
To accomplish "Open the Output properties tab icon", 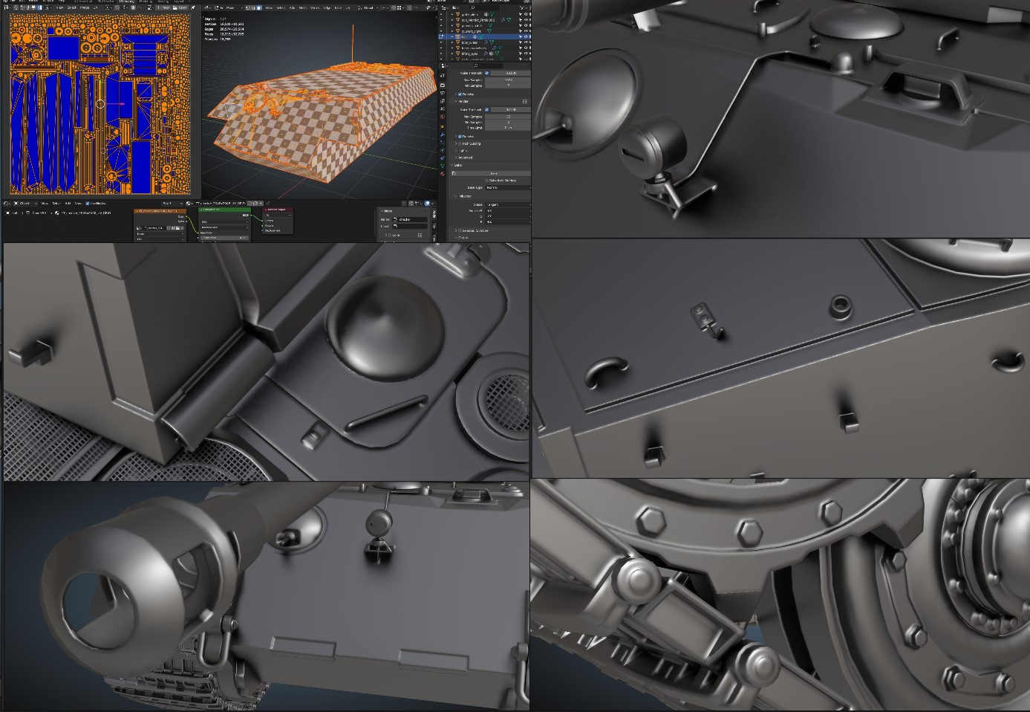I will point(443,93).
